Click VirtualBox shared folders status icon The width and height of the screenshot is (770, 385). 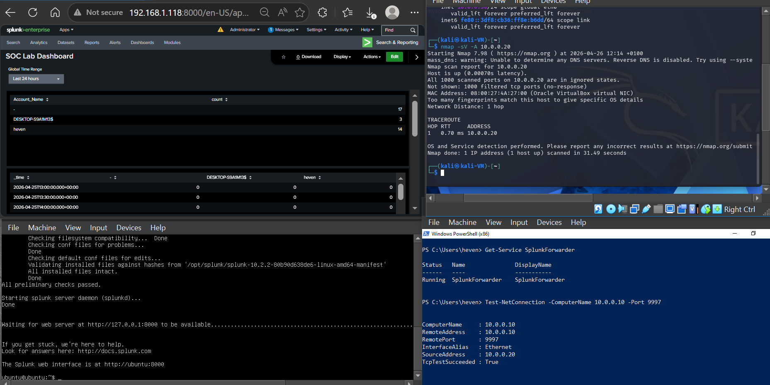[x=658, y=209]
